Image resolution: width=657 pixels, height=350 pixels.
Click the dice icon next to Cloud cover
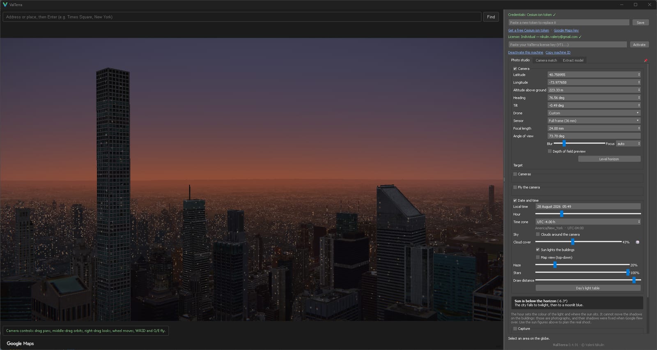point(637,242)
